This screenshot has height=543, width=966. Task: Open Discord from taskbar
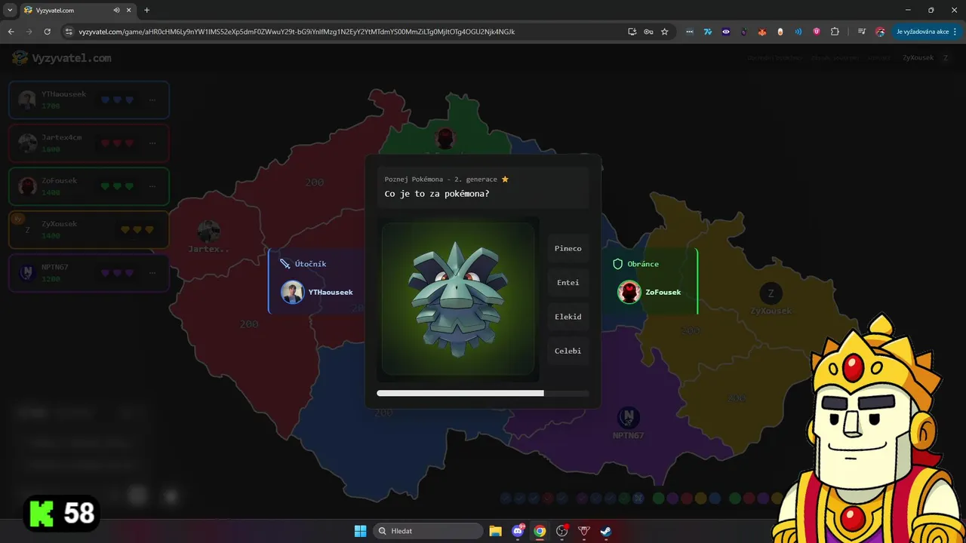[518, 531]
